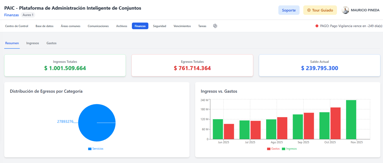
Task: Click the Ago 2025 green Ingresos bar
Action: (x=271, y=129)
